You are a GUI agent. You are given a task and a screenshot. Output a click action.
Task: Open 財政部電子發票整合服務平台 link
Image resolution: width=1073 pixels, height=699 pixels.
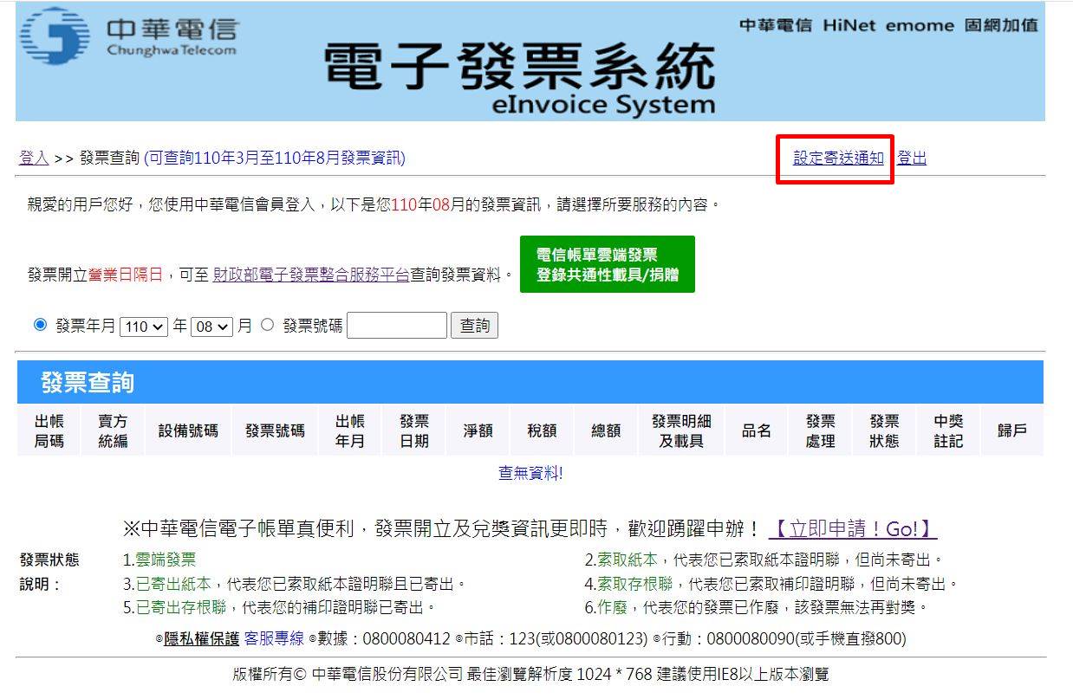pos(311,275)
